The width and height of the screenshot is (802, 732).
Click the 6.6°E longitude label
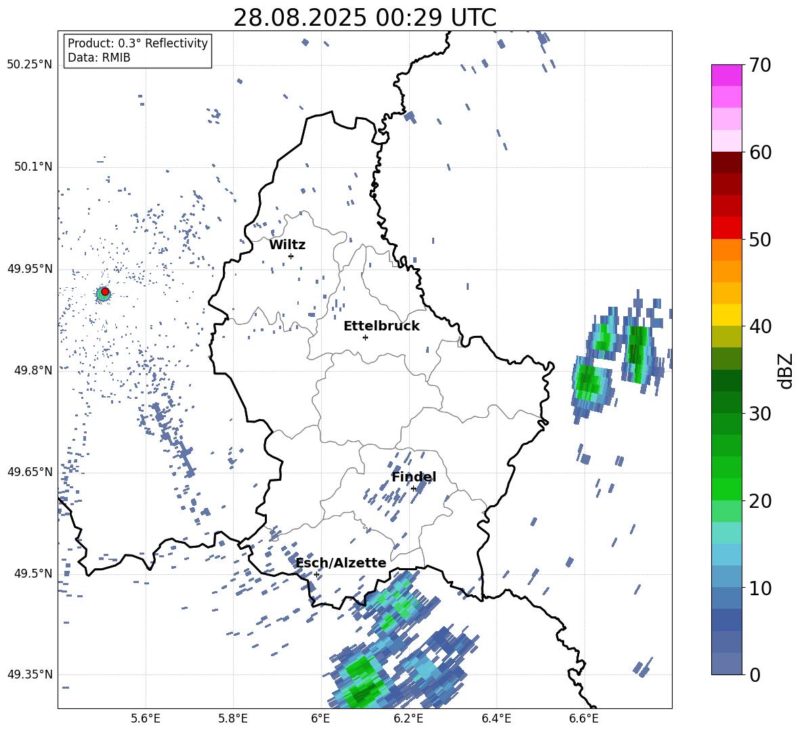tap(584, 719)
